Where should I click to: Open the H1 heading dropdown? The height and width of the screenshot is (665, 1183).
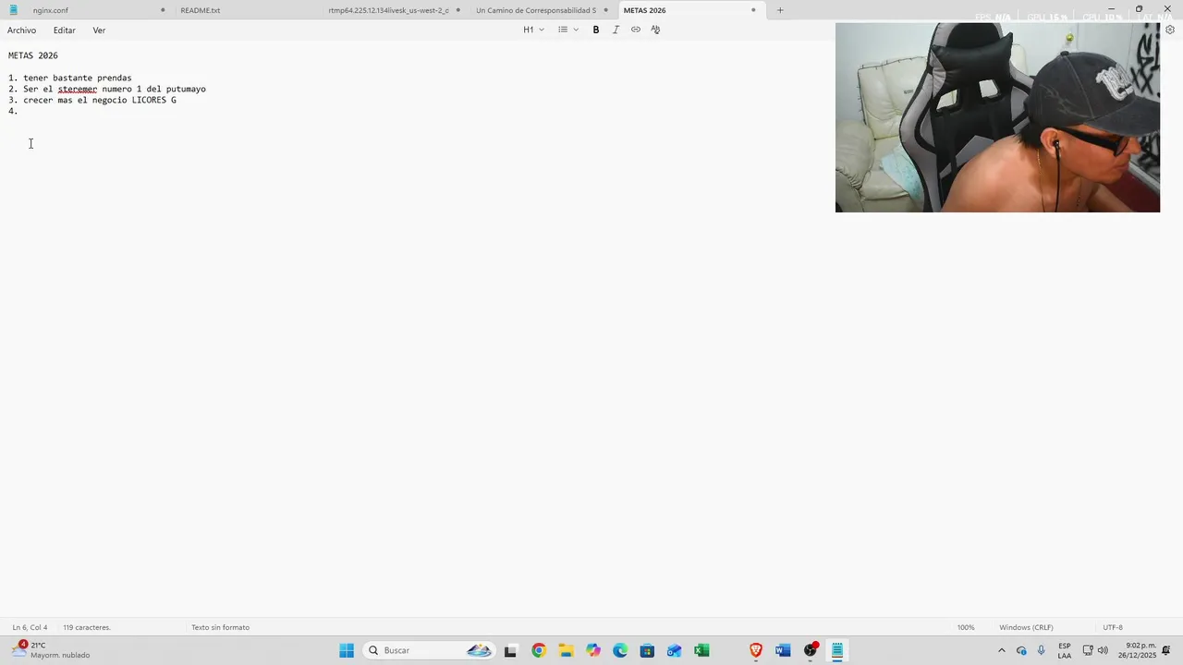click(533, 30)
